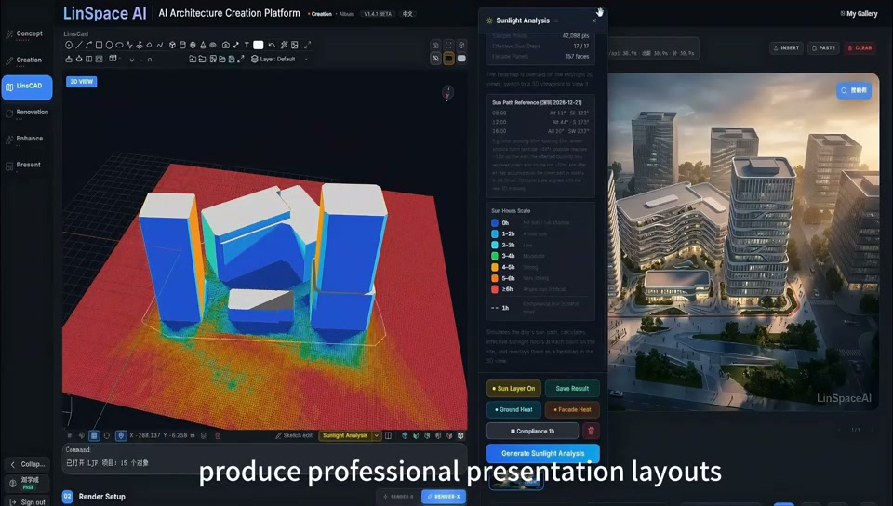Click the layers stack icon
This screenshot has width=893, height=506.
[x=255, y=59]
